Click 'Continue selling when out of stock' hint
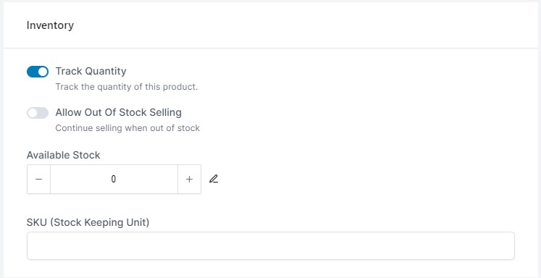This screenshot has width=541, height=278. click(x=127, y=128)
